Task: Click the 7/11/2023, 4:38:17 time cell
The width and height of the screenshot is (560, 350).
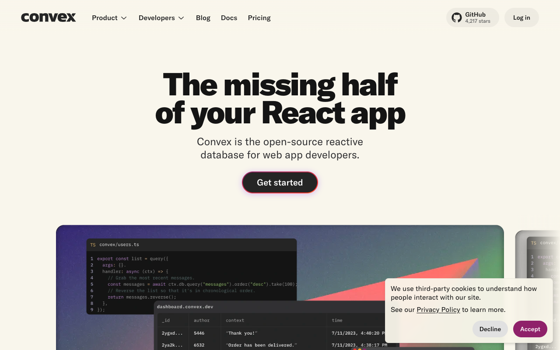Action: point(358,345)
